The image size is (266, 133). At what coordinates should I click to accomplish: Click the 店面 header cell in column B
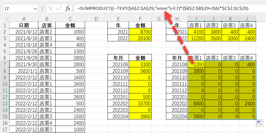[x=47, y=25]
